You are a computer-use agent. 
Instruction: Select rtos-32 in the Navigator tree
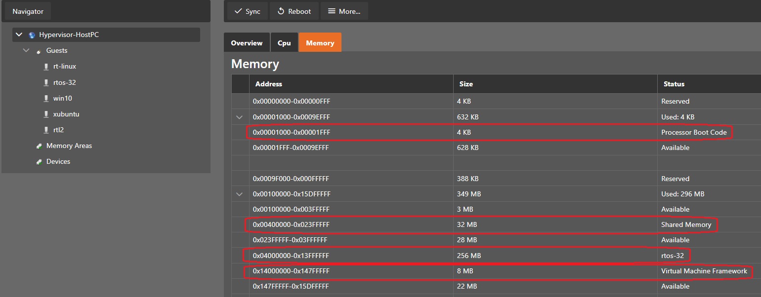pyautogui.click(x=64, y=82)
